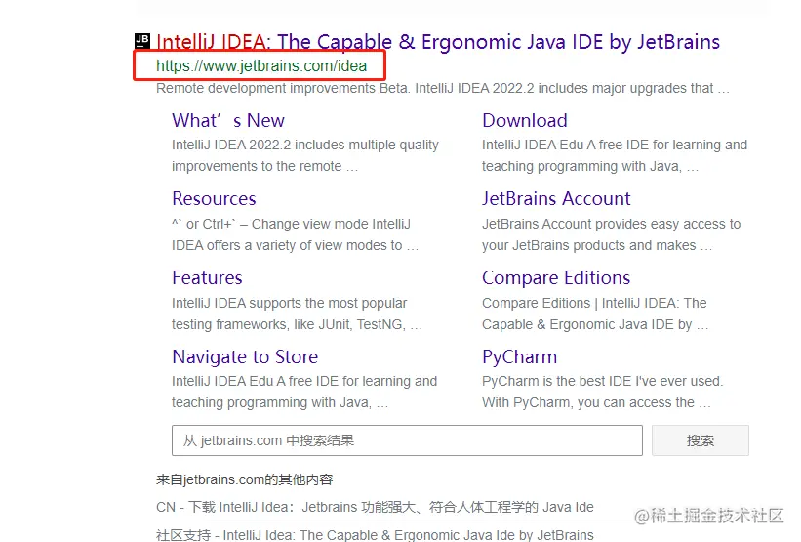Open the Features sitelink
801x542 pixels.
click(x=207, y=277)
